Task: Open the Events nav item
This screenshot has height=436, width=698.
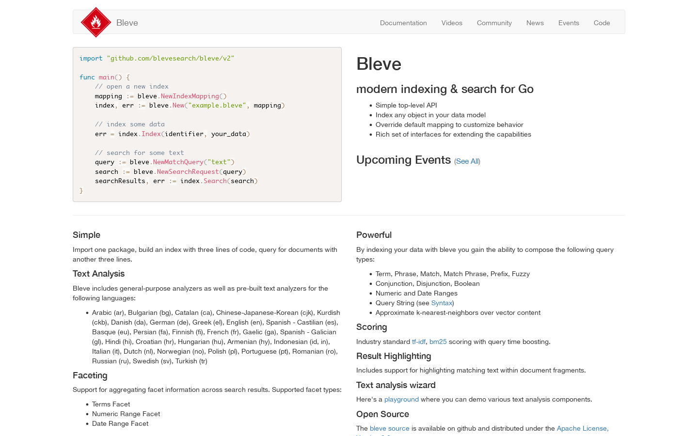Action: coord(569,23)
